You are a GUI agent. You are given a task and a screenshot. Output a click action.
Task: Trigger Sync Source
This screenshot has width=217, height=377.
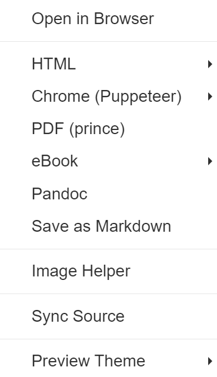[108, 316]
